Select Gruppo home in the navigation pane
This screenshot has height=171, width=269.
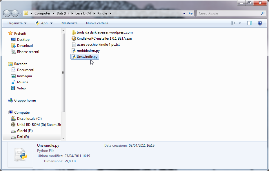25,100
